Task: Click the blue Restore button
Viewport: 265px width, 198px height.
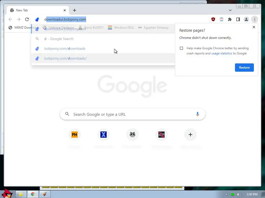Action: (244, 68)
